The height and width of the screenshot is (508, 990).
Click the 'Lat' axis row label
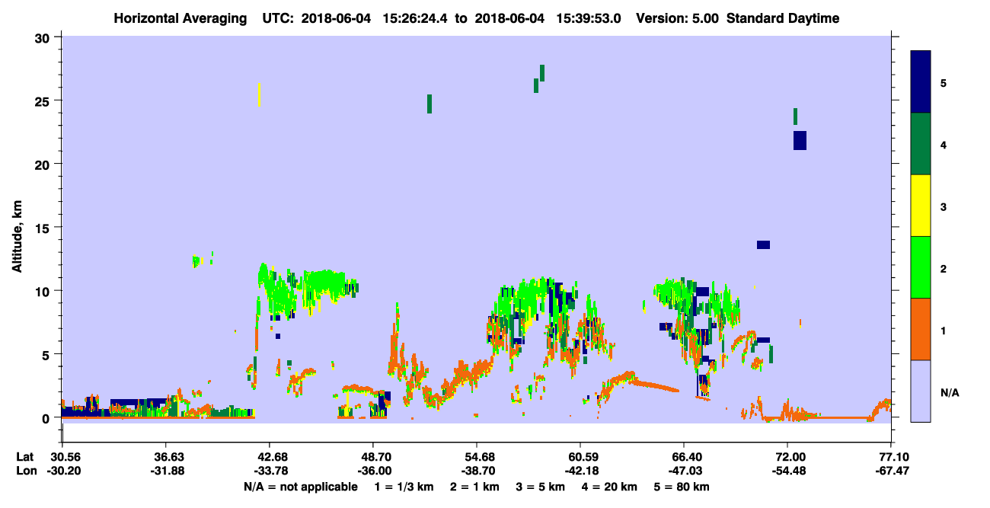click(24, 456)
